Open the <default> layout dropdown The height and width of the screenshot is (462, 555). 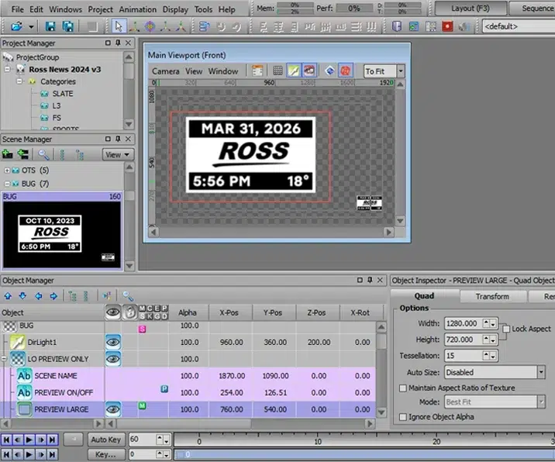pyautogui.click(x=519, y=26)
